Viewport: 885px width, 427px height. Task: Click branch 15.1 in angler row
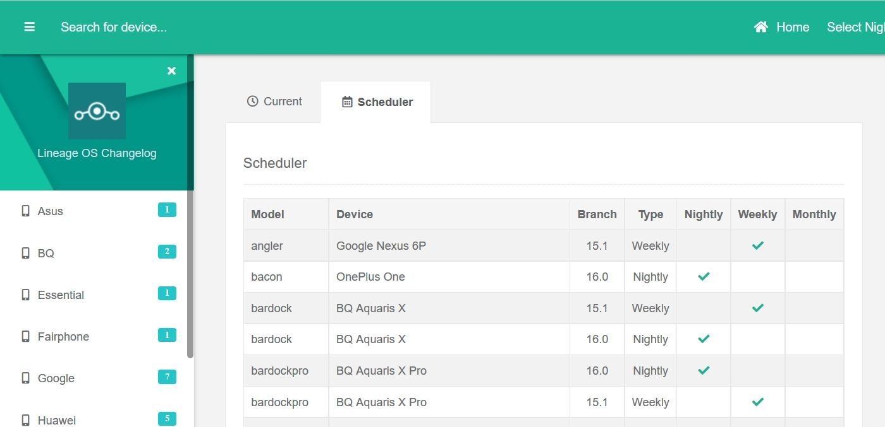click(x=597, y=246)
